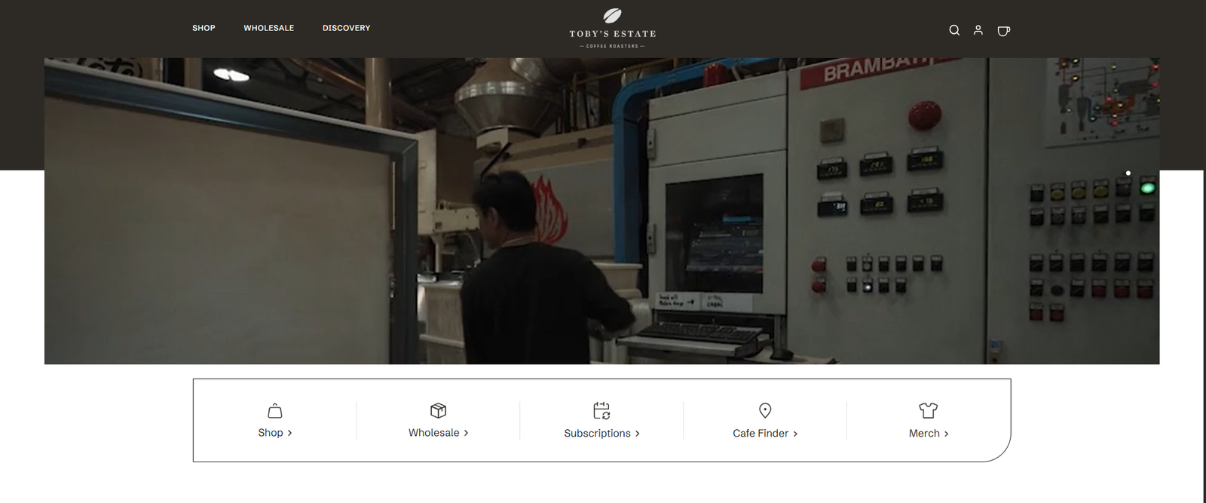
Task: Open the DISCOVERY menu in the header
Action: pos(346,28)
